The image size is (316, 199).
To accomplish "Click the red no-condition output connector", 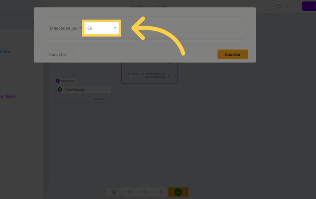I will pyautogui.click(x=169, y=75).
